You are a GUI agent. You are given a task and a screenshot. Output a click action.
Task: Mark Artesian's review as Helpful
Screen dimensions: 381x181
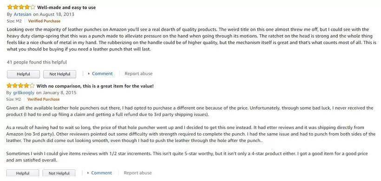point(23,74)
